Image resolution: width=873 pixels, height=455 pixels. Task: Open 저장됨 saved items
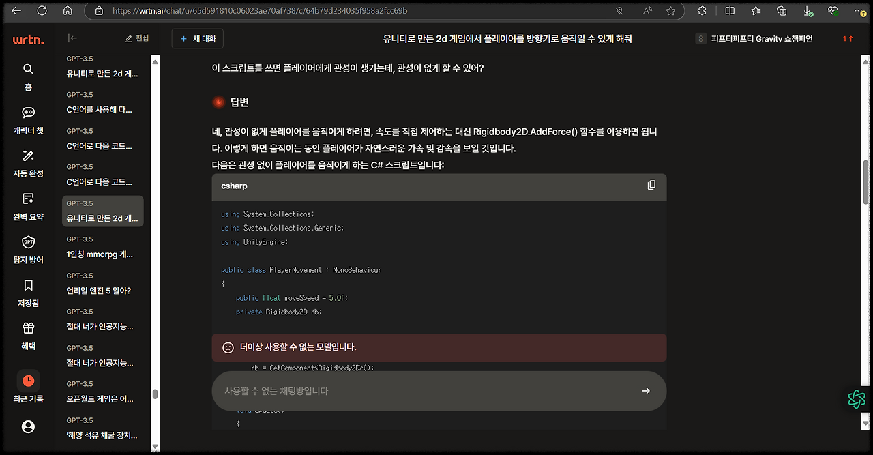click(28, 291)
